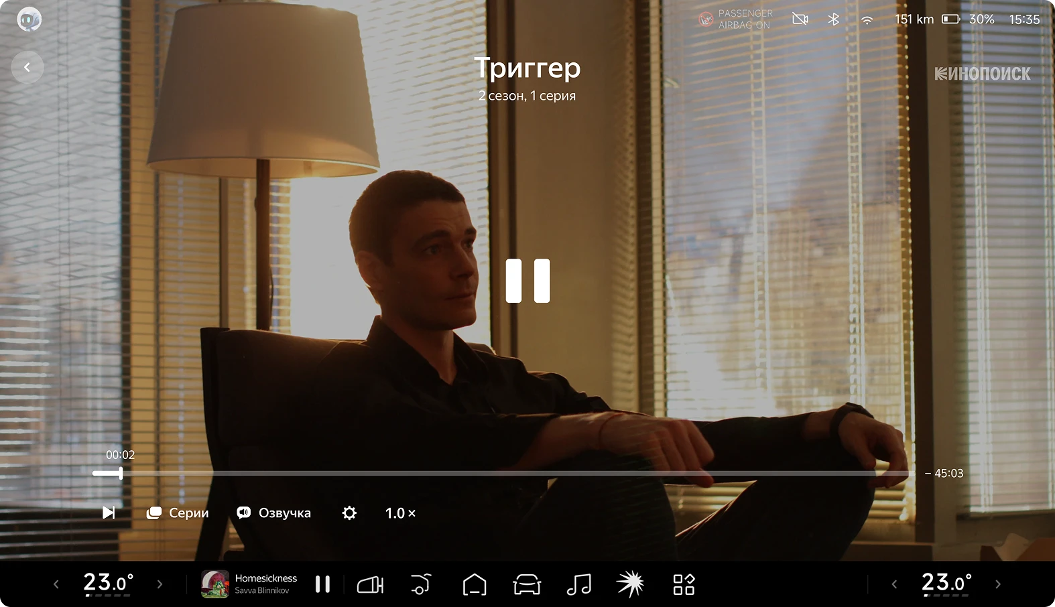
Task: Go to the home screen
Action: (475, 584)
